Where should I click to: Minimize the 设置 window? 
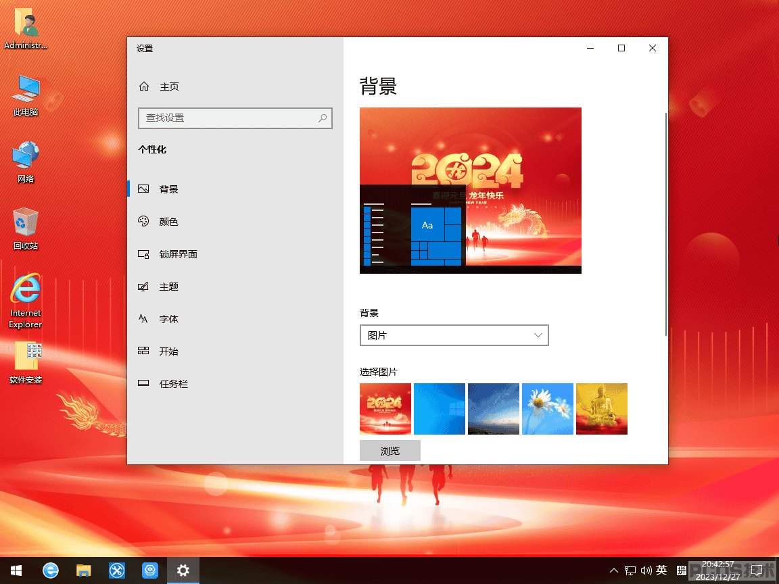pyautogui.click(x=590, y=48)
